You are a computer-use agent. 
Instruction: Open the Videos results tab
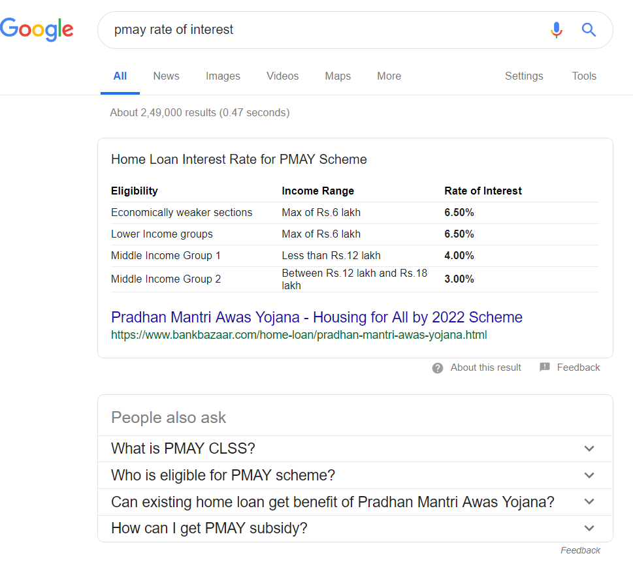coord(283,76)
